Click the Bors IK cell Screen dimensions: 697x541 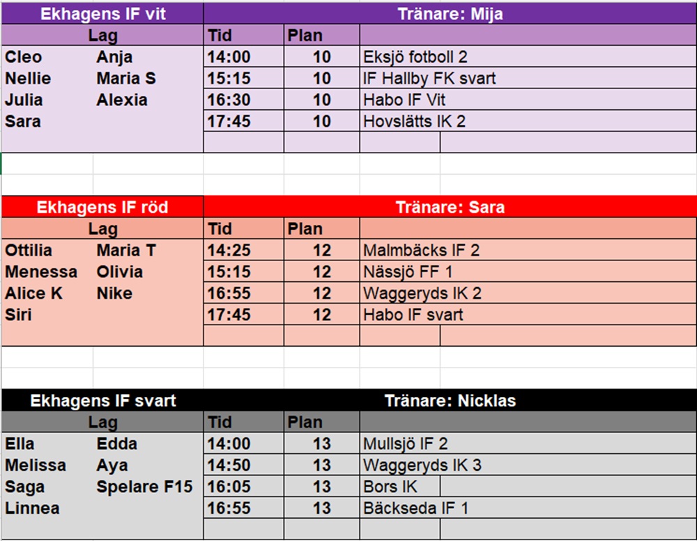tap(399, 487)
